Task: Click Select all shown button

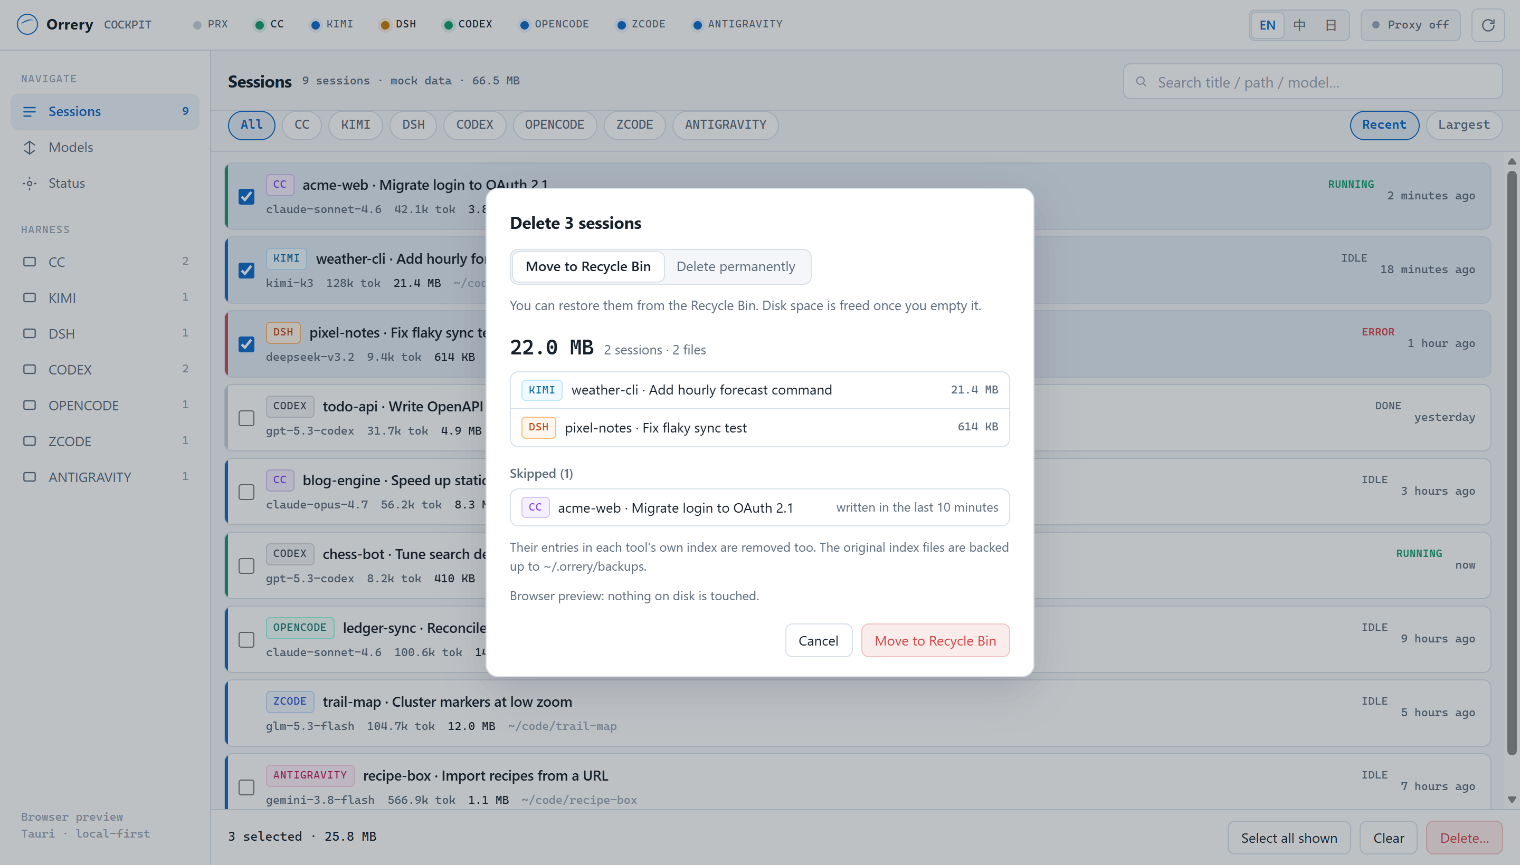Action: [1289, 838]
